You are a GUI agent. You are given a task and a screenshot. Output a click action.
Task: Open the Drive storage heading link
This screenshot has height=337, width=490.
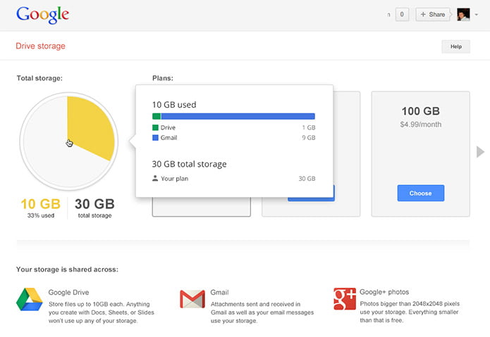(x=41, y=46)
